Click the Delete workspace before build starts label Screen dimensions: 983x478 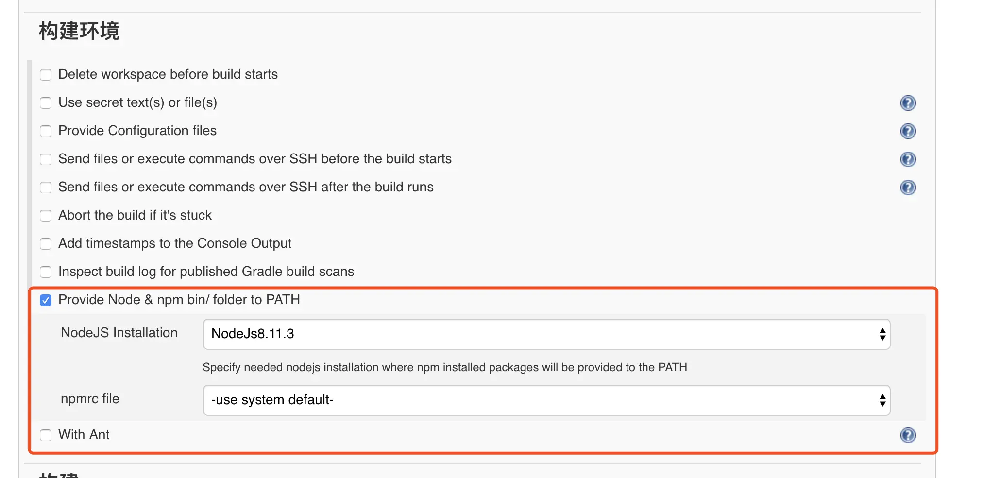coord(168,74)
